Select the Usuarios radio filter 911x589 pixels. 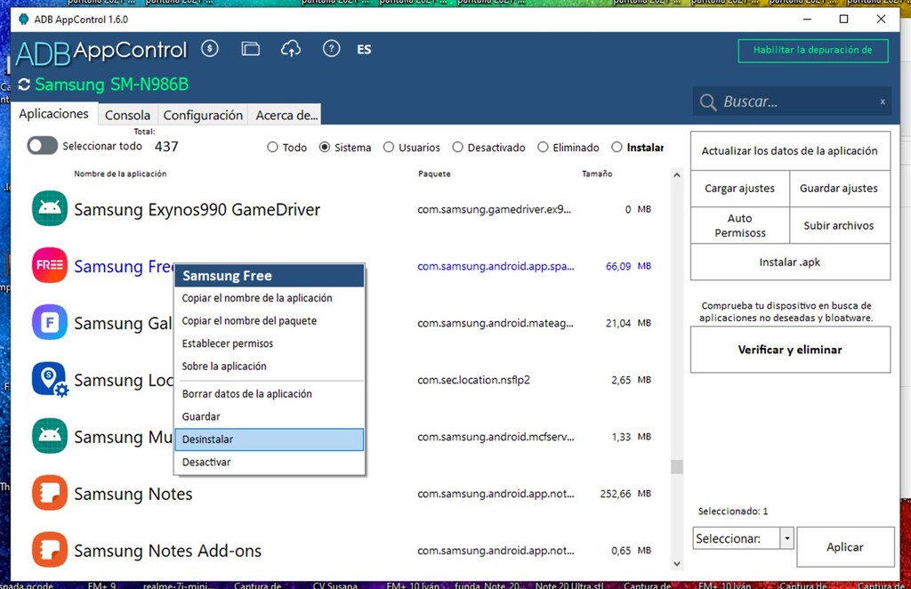coord(389,148)
